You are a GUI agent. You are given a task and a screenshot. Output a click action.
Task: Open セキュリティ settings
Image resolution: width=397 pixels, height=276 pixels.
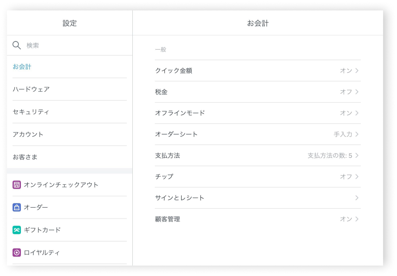click(70, 112)
